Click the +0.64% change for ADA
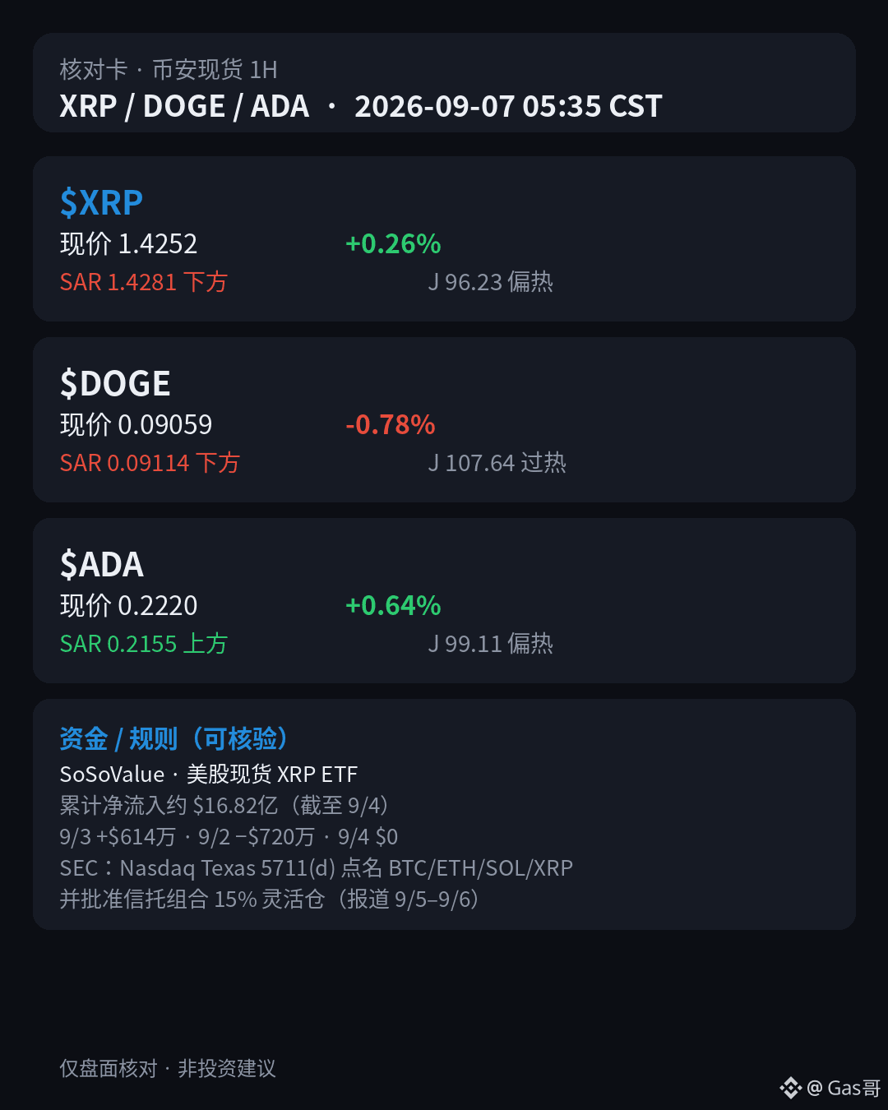The height and width of the screenshot is (1110, 888). (393, 606)
